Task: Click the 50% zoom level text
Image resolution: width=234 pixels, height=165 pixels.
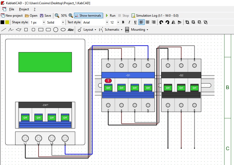Action: tap(64, 16)
